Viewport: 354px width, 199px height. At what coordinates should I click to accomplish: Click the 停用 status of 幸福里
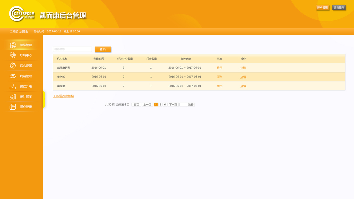coord(220,86)
